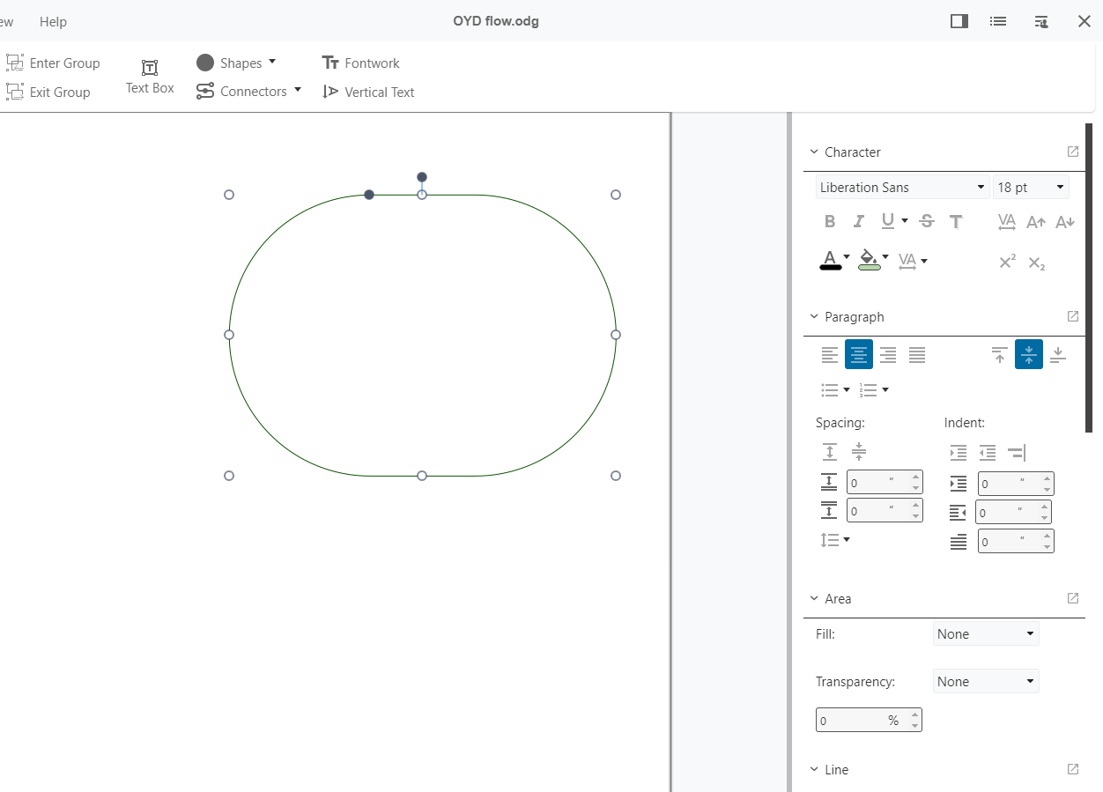Viewport: 1103px width, 792px height.
Task: Collapse the Area section
Action: click(814, 598)
